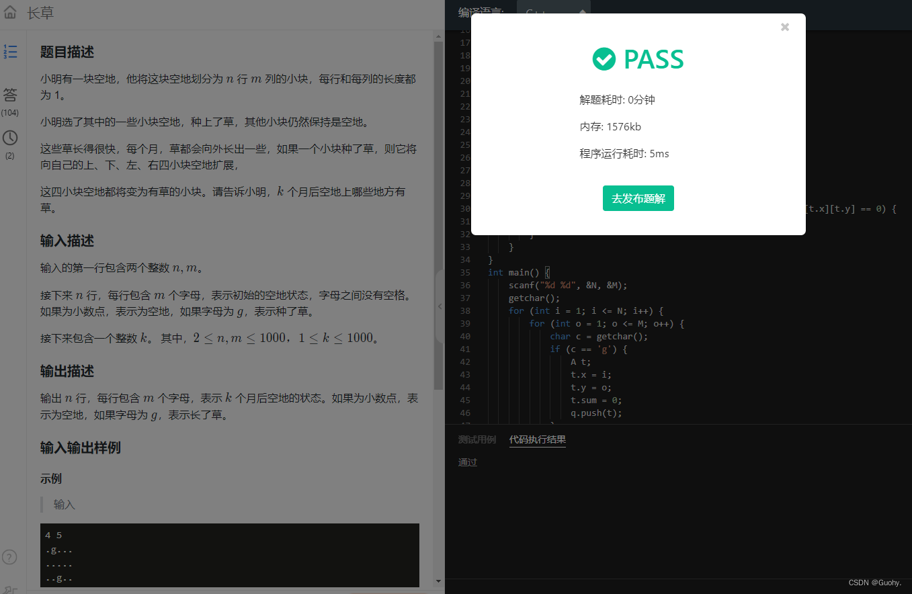912x594 pixels.
Task: Open the compile language dropdown
Action: coord(554,13)
